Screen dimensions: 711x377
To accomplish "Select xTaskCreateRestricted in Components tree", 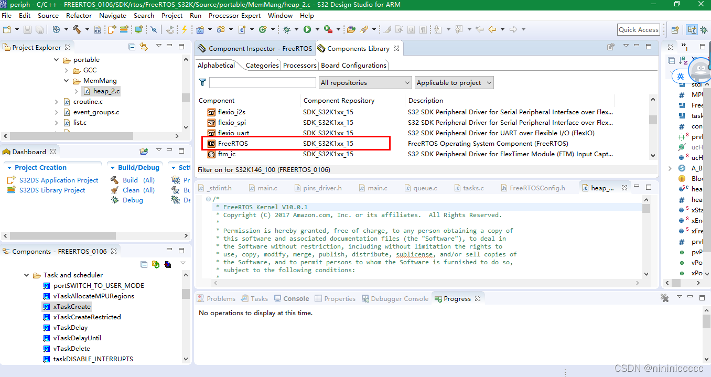I will point(87,317).
